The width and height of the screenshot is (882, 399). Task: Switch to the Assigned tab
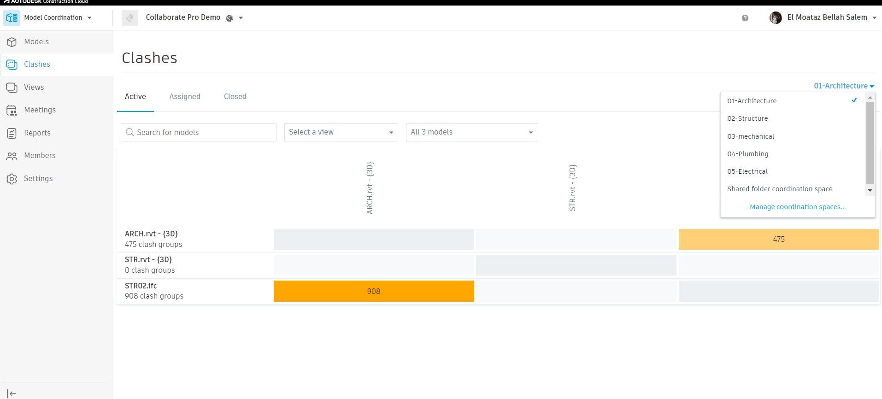pos(185,97)
